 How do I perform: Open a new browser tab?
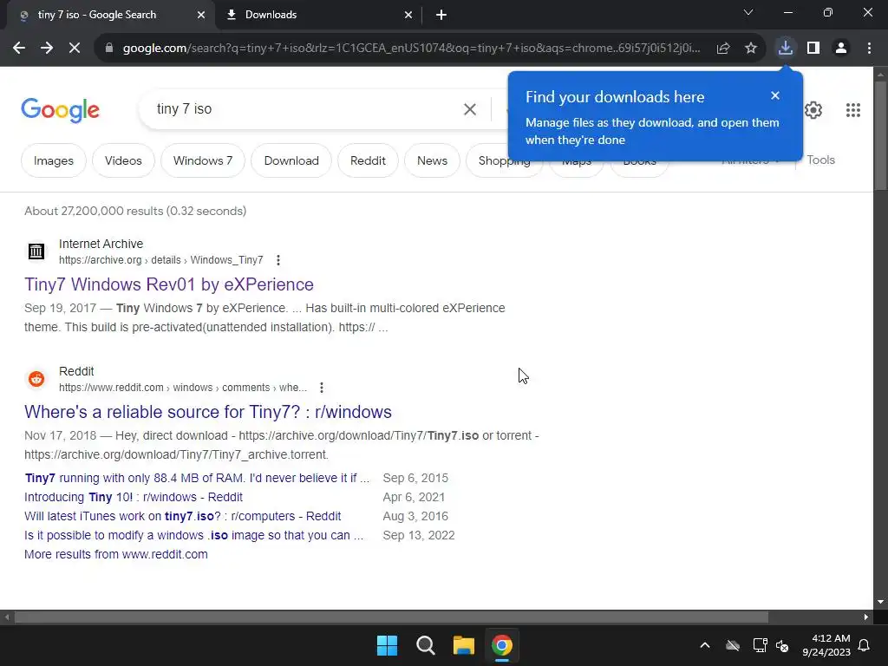pos(441,15)
